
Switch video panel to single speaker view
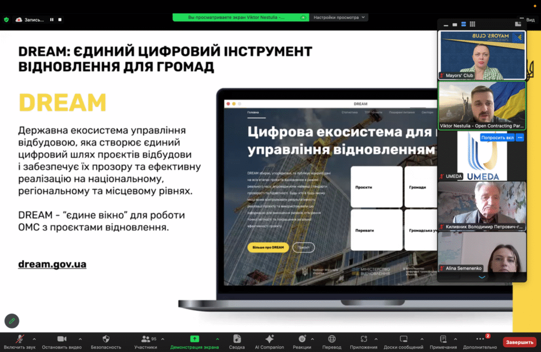click(x=455, y=24)
